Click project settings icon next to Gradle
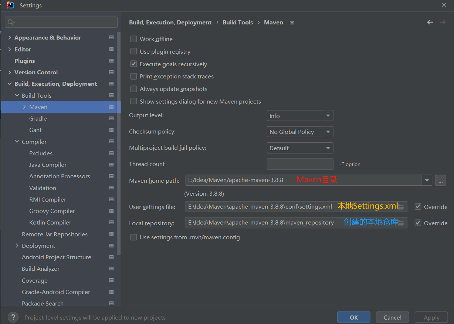This screenshot has width=454, height=324. [111, 118]
